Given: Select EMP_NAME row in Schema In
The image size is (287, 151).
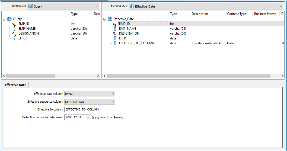Looking at the screenshot, I should [x=51, y=29].
